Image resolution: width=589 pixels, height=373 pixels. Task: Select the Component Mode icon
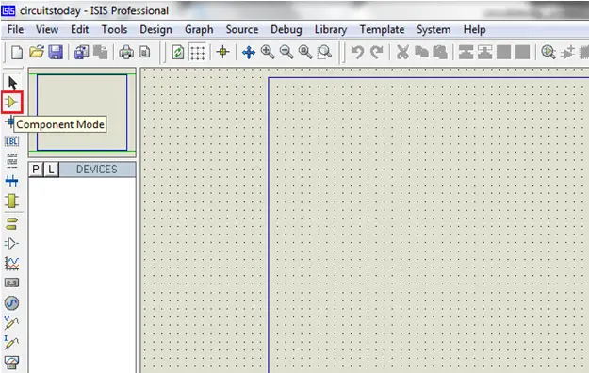click(11, 102)
